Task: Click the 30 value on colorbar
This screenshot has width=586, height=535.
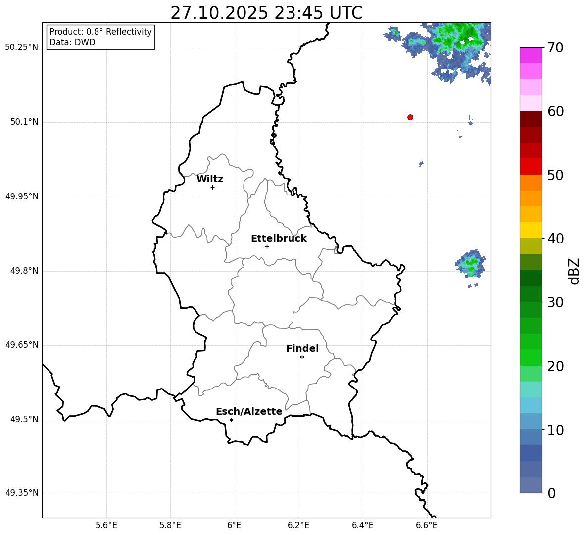Action: [555, 302]
